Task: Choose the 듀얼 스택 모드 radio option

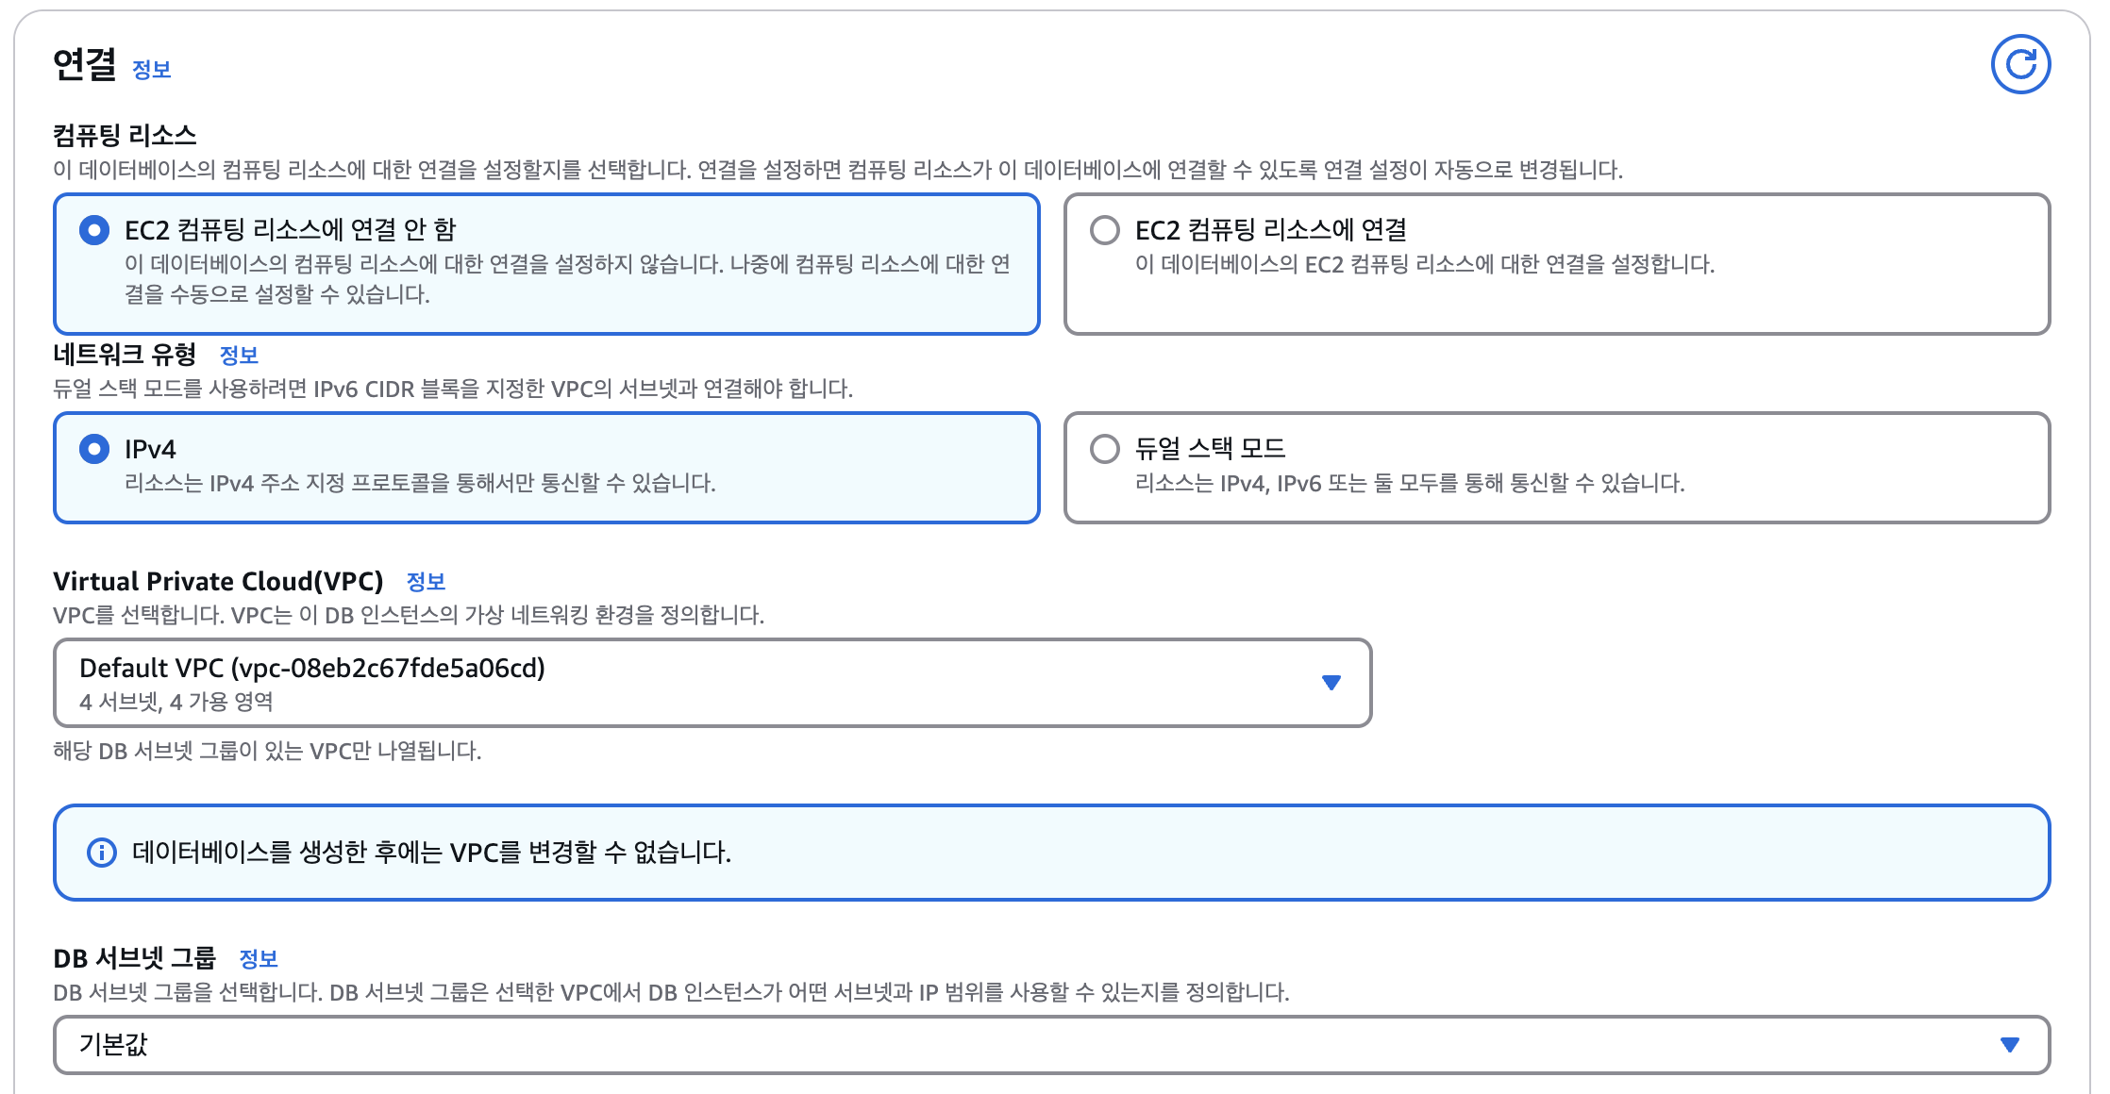Action: point(1104,449)
